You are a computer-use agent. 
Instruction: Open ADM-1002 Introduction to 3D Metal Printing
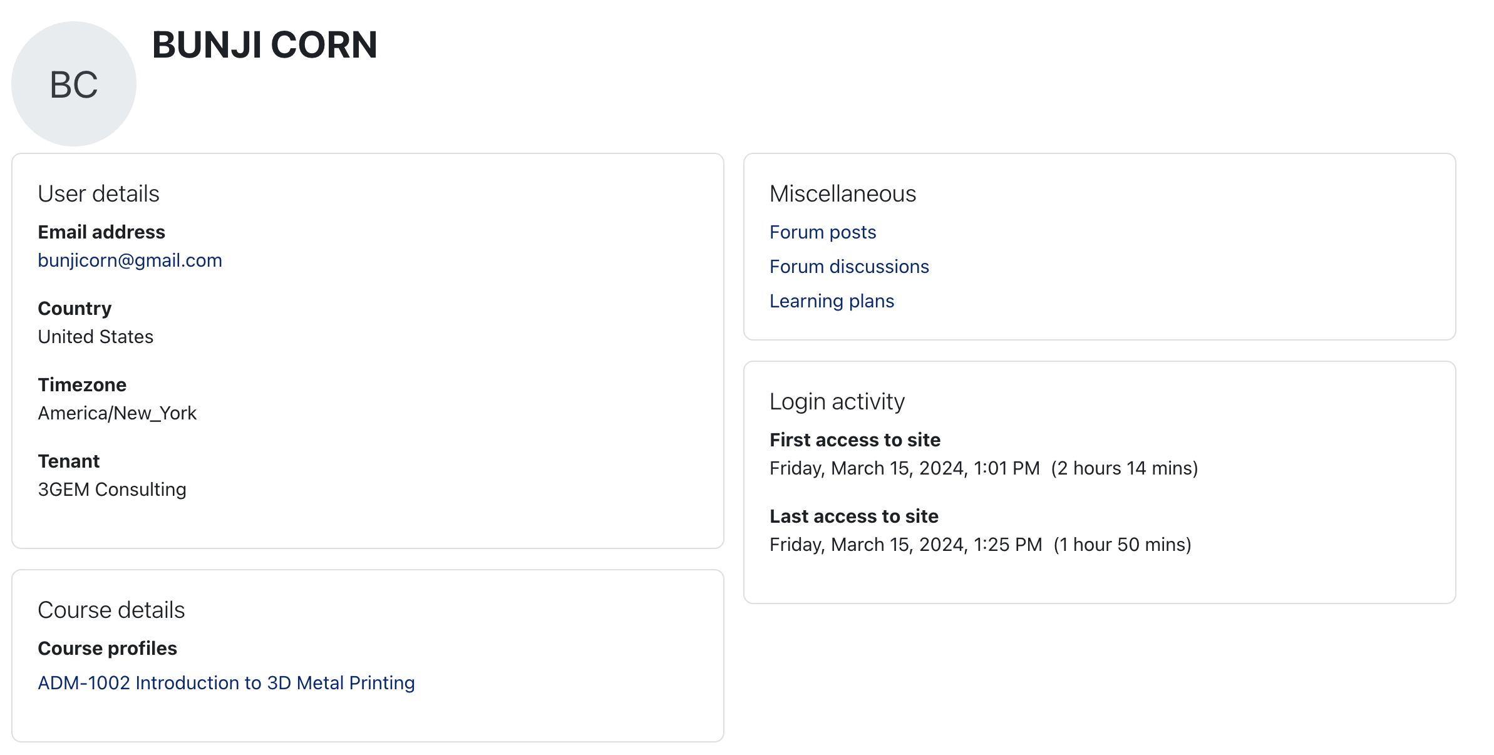[226, 683]
